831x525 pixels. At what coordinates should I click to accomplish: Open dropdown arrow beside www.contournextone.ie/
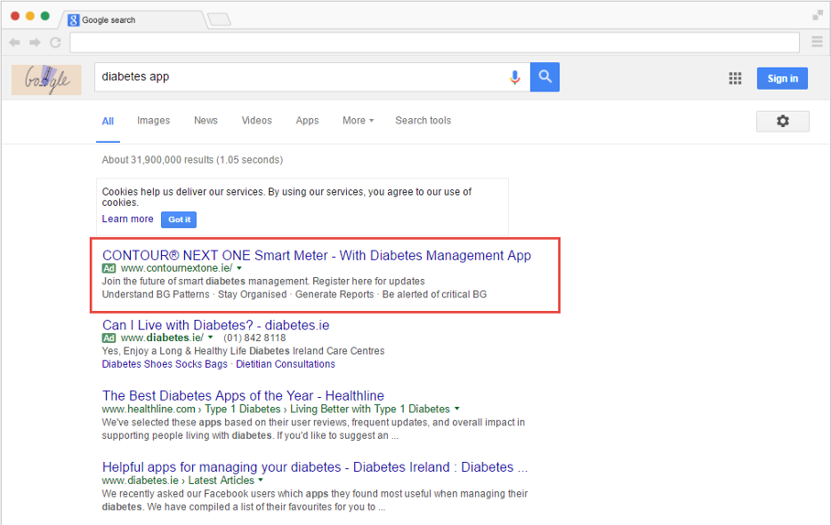click(240, 269)
